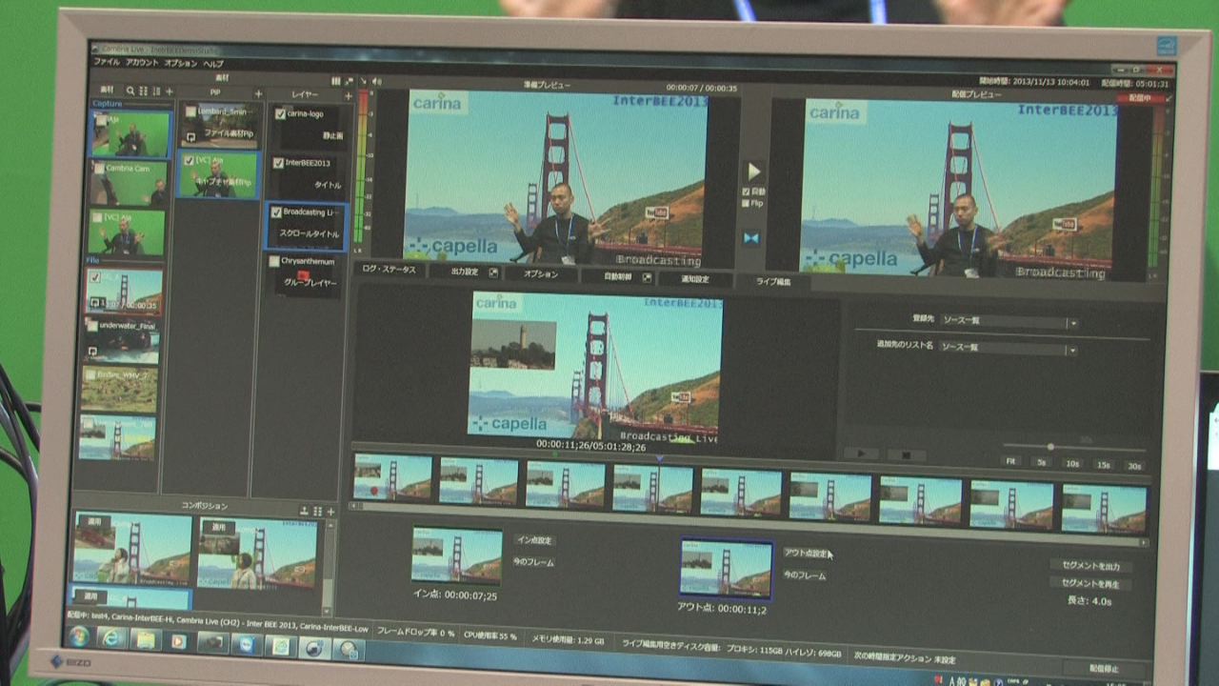Screen dimensions: 1219x686
Task: Click the transition play arrow between the previews
Action: tap(753, 171)
